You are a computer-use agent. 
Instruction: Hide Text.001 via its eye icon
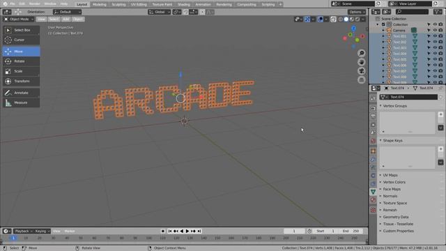(435, 36)
